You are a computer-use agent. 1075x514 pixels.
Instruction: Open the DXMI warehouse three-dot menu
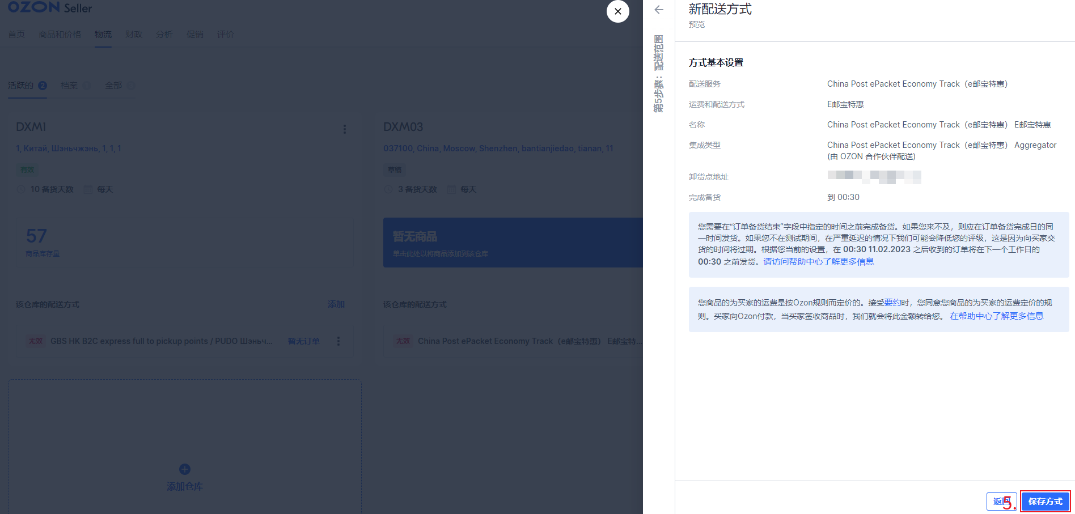coord(344,129)
